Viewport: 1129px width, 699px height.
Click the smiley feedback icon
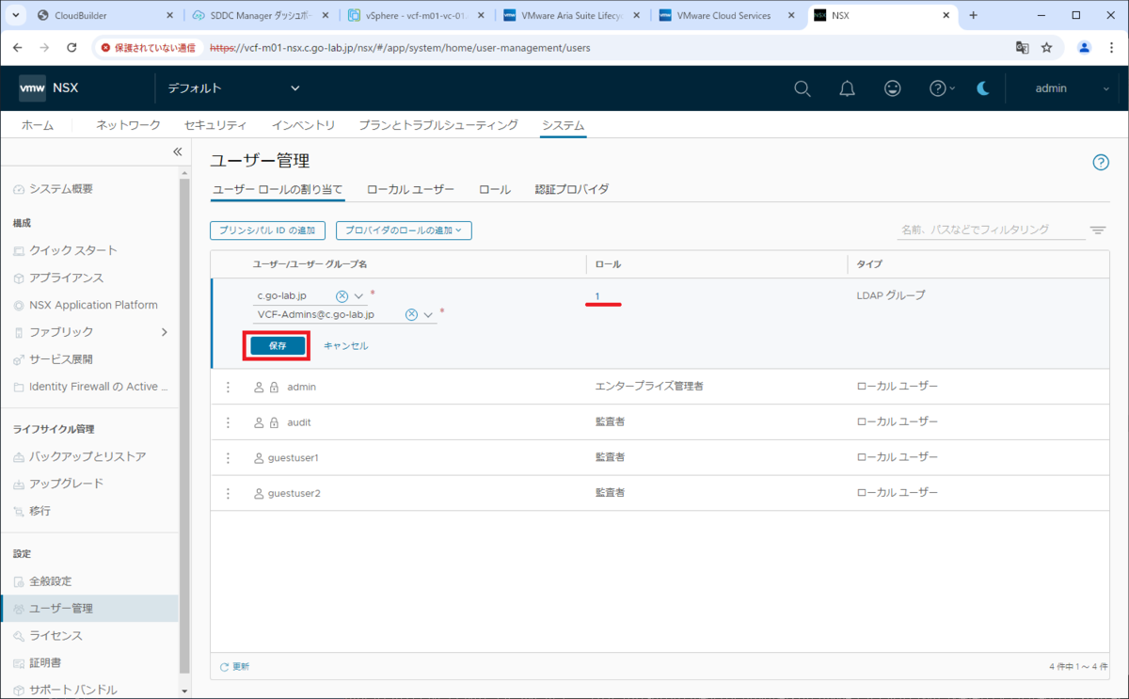click(x=893, y=88)
